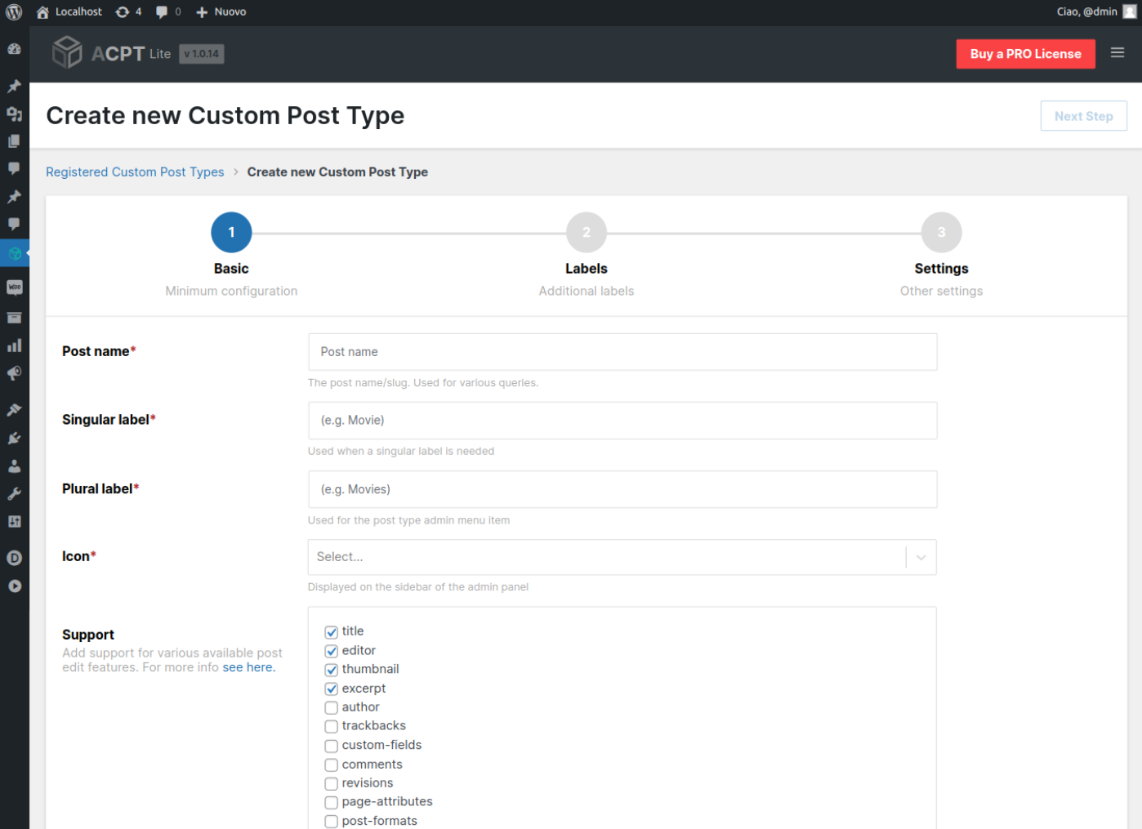1142x829 pixels.
Task: Open the Nuovo new content menu
Action: (221, 12)
